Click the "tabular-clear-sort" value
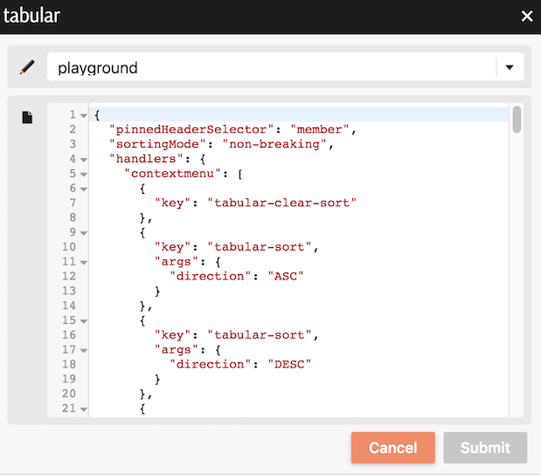The height and width of the screenshot is (475, 541). click(282, 203)
